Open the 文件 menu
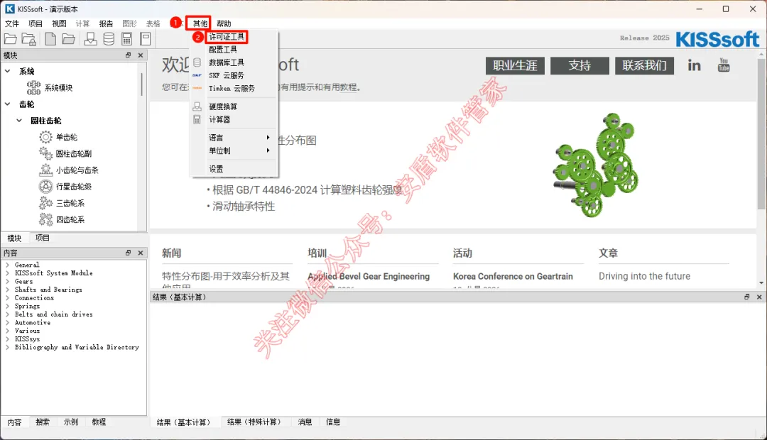 [x=12, y=23]
